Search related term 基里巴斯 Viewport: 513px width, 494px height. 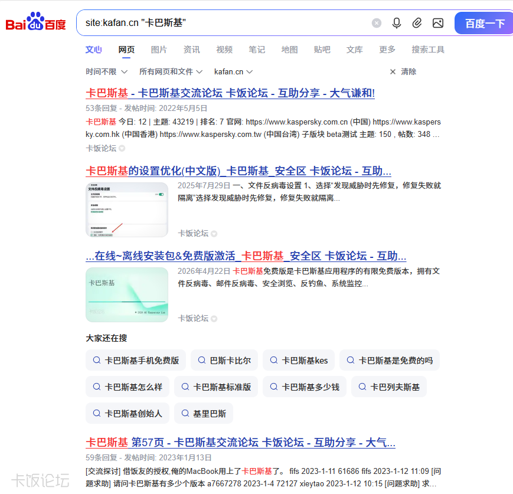tap(204, 413)
